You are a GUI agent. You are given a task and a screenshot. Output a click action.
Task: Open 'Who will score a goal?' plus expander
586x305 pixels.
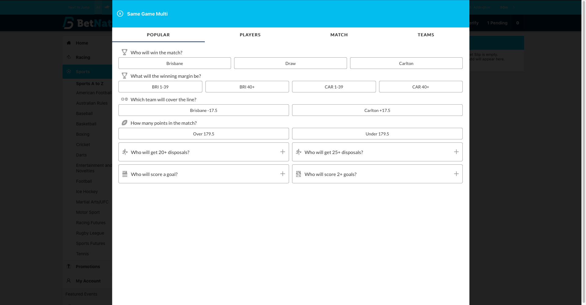(x=283, y=174)
